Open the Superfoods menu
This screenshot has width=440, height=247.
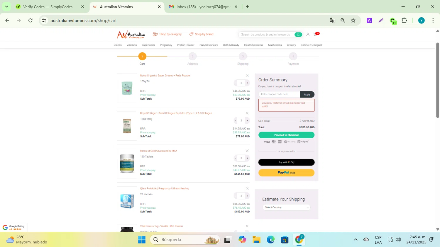pyautogui.click(x=148, y=45)
